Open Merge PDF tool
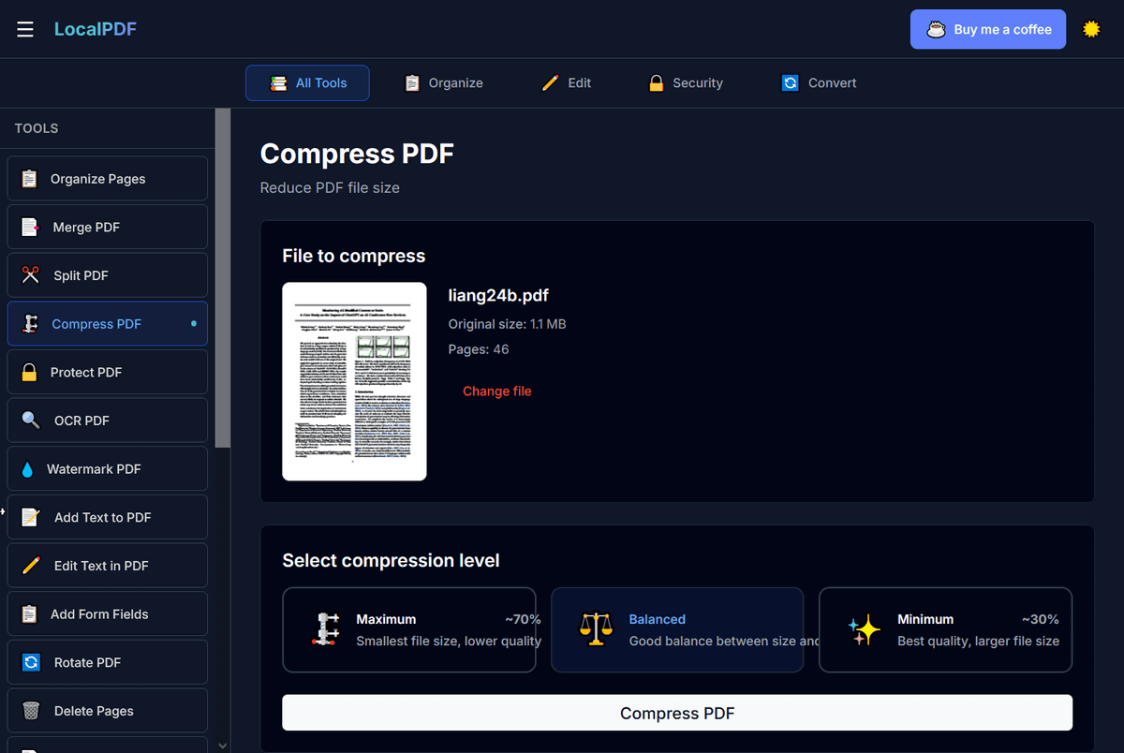 click(x=108, y=227)
